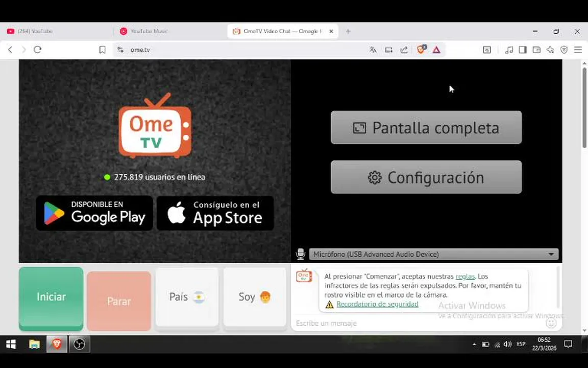Image resolution: width=588 pixels, height=368 pixels.
Task: Open the volume speaker tray icon
Action: pos(508,344)
